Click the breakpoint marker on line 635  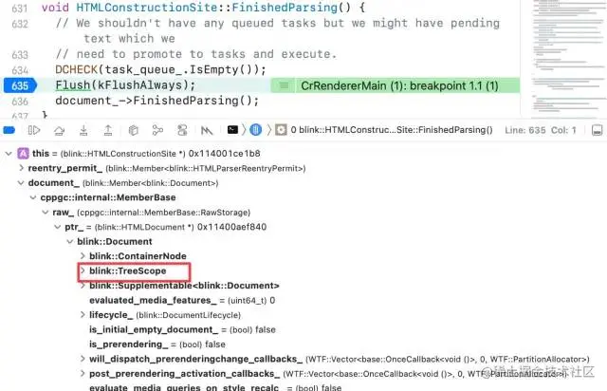(x=20, y=85)
